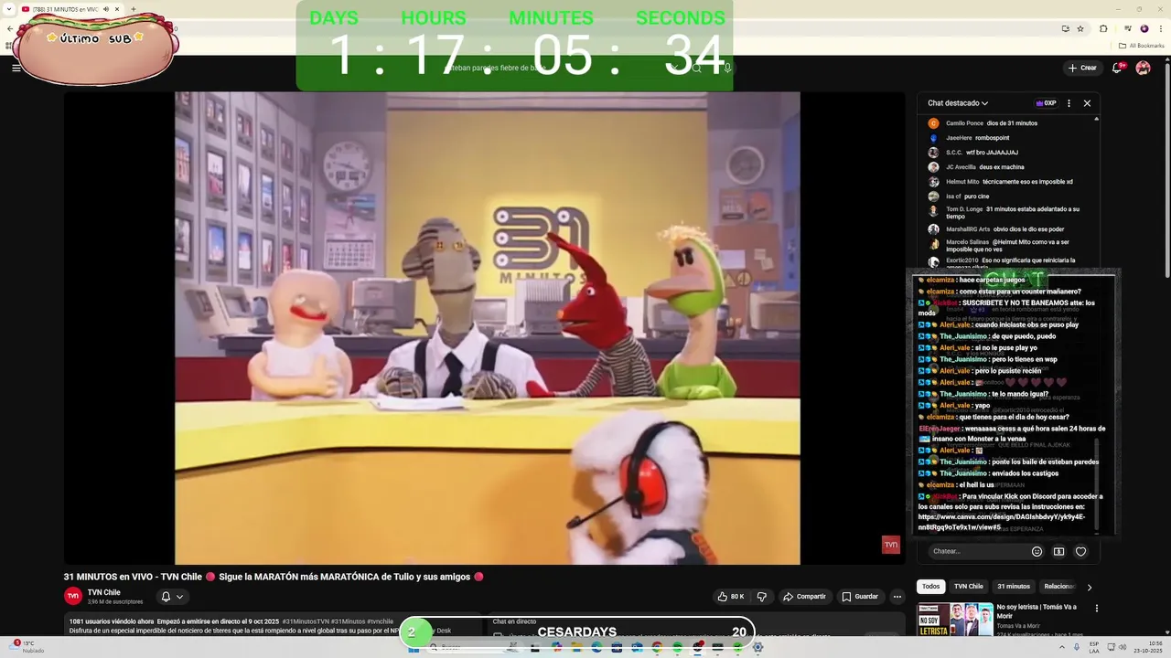This screenshot has height=658, width=1171.
Task: Click the Crear create button
Action: pyautogui.click(x=1082, y=68)
